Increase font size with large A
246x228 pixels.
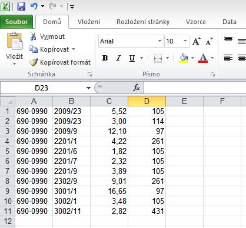point(196,41)
